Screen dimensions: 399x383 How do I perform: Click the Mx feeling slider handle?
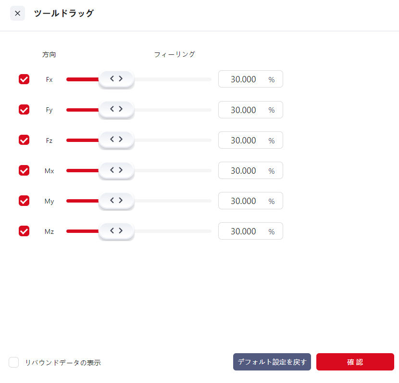coord(116,170)
